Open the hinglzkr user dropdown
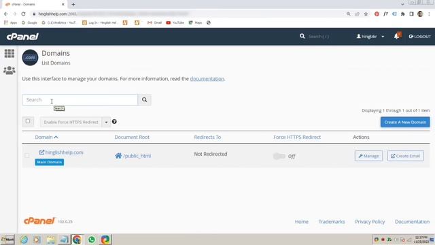 (x=370, y=36)
